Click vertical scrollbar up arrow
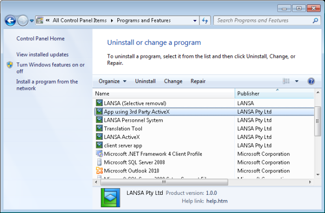The height and width of the screenshot is (213, 325). pos(318,92)
